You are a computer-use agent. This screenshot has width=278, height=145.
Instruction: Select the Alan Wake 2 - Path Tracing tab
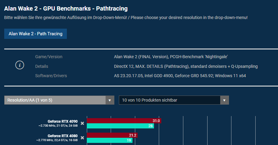tap(35, 34)
